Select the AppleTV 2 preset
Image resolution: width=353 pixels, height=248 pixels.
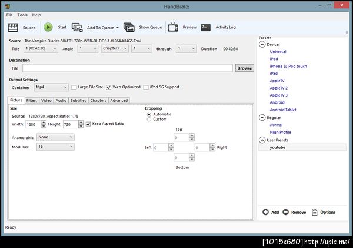click(x=278, y=88)
